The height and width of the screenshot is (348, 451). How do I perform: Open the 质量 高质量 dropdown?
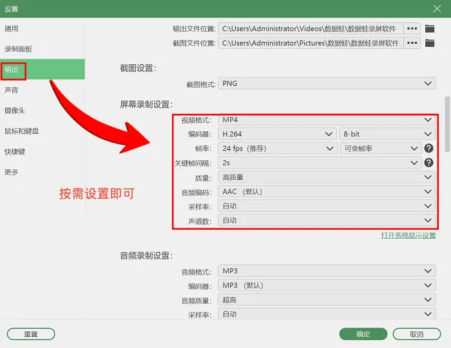327,177
